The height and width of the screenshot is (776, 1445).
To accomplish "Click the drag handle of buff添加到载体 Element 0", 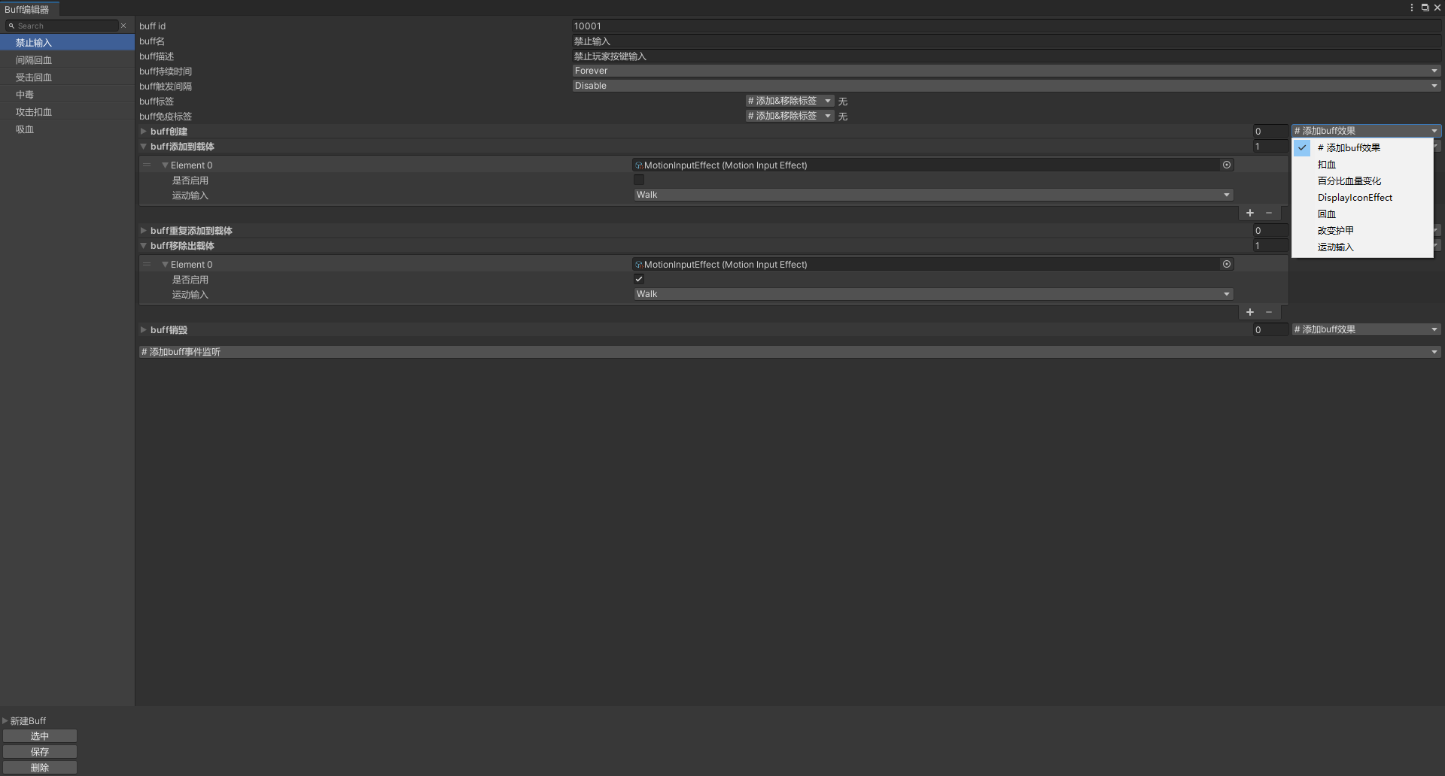I will [147, 165].
